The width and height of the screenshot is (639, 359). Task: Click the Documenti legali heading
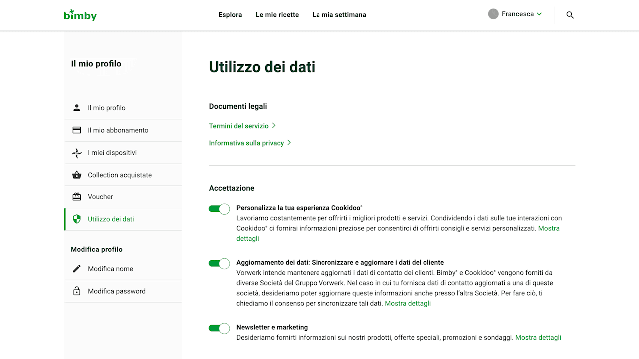238,106
